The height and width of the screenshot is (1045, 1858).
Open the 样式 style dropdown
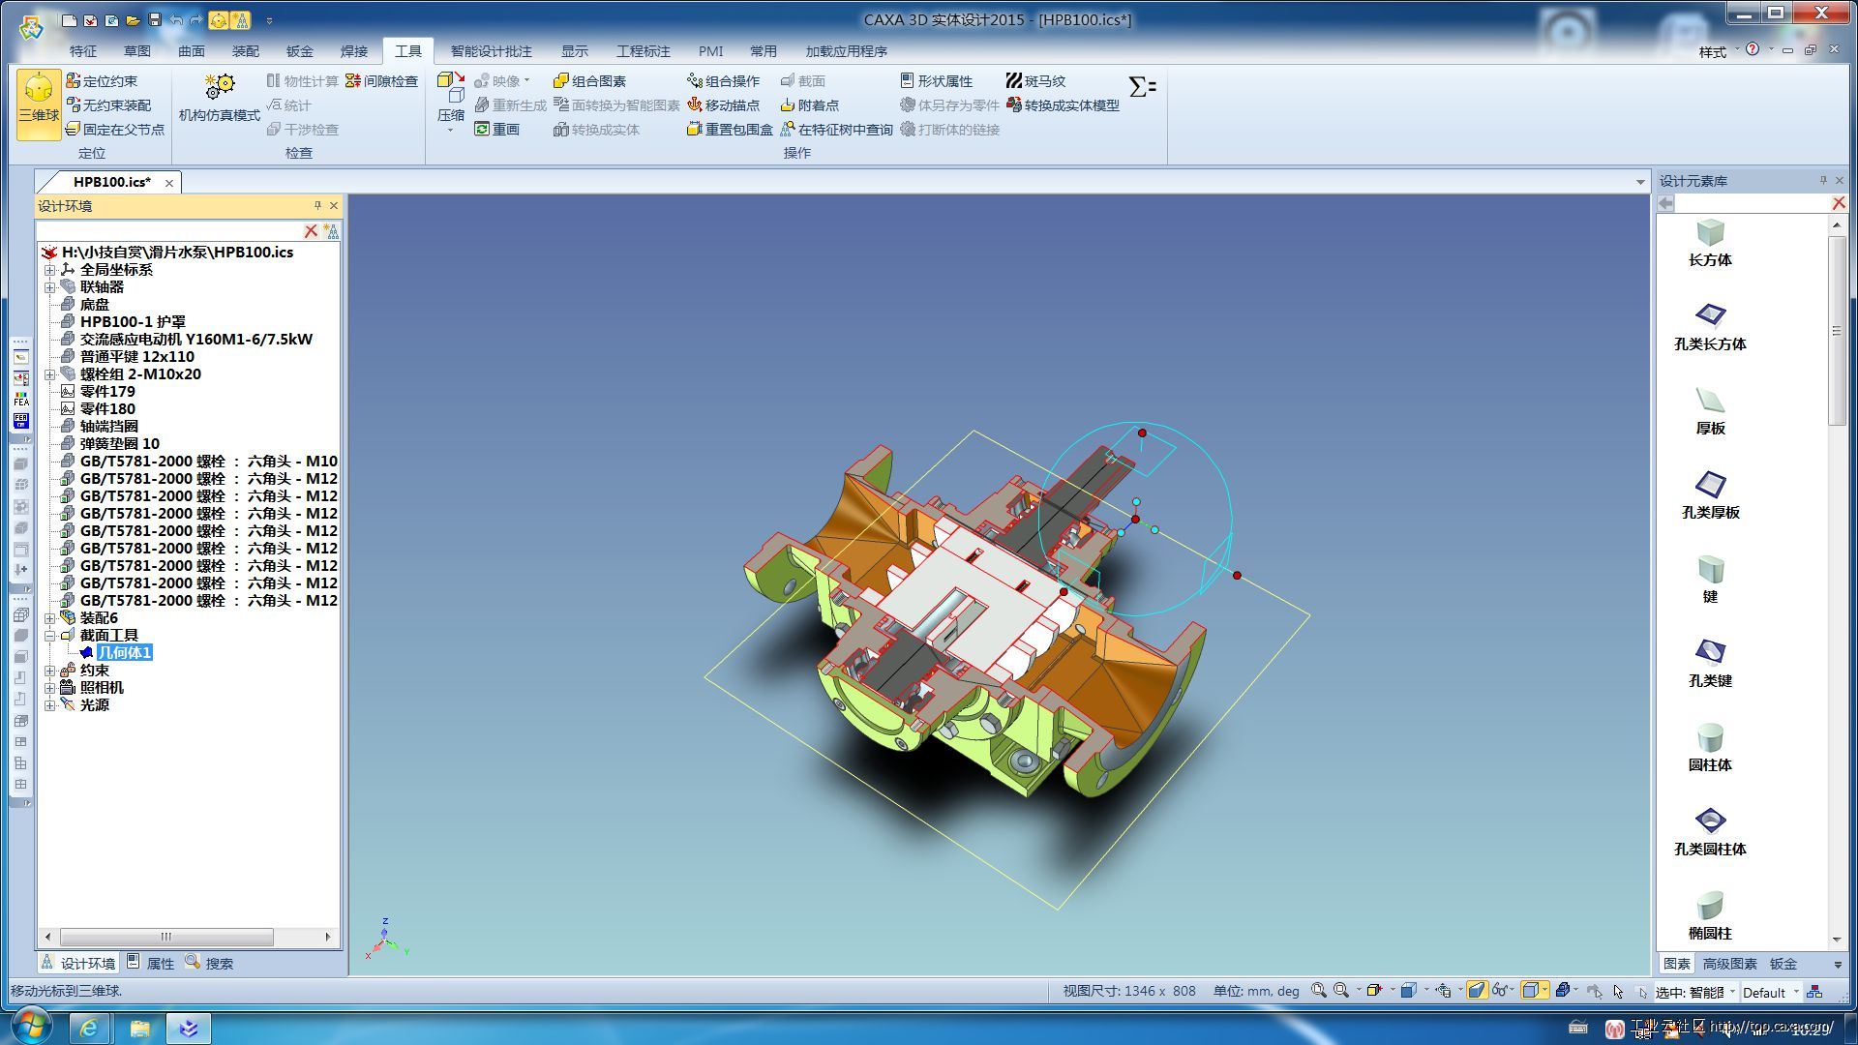pos(1719,51)
